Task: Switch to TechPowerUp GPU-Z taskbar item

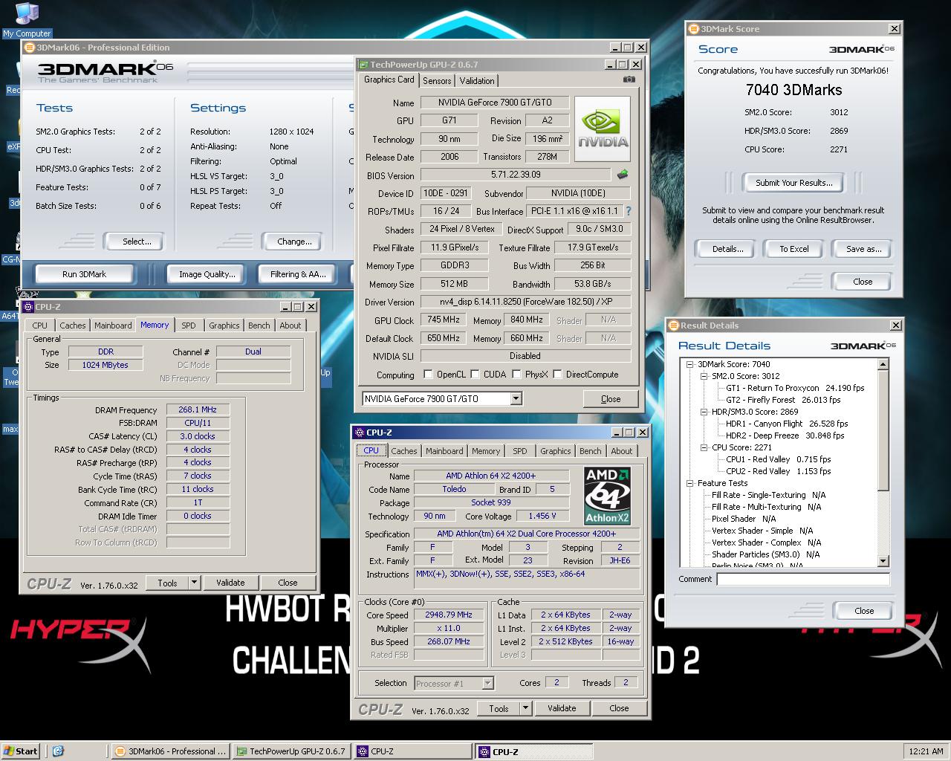Action: coord(291,751)
